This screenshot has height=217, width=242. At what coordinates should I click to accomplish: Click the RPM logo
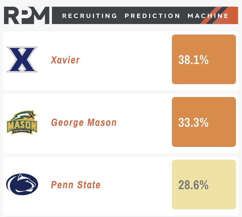pyautogui.click(x=27, y=15)
